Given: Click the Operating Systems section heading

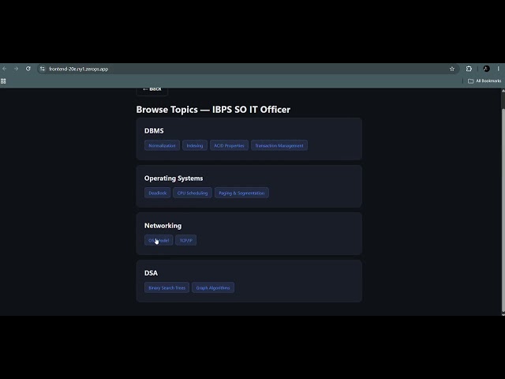Looking at the screenshot, I should click(174, 178).
